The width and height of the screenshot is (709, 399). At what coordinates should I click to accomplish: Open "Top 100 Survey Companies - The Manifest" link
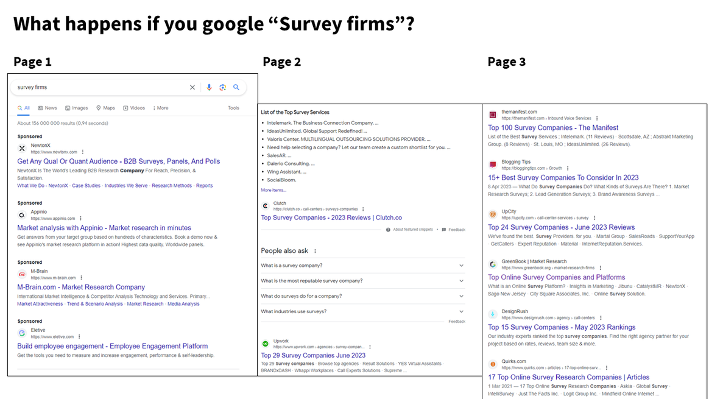552,128
